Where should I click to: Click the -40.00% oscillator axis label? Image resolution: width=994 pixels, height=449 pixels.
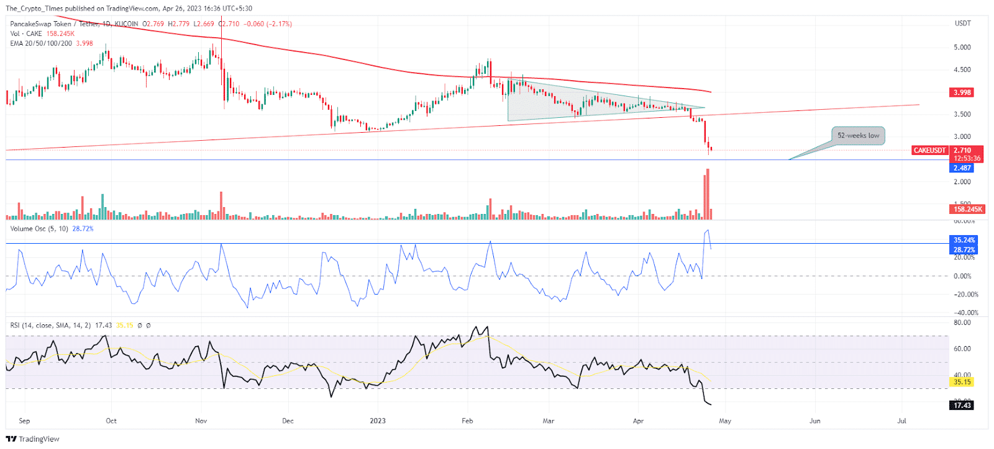click(x=966, y=313)
